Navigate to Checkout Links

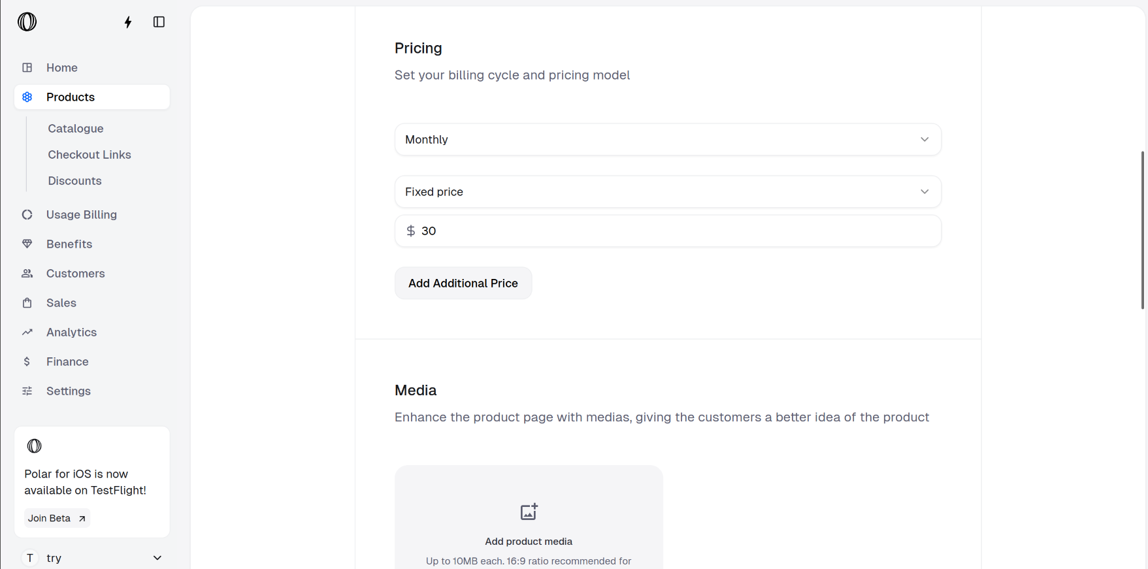pyautogui.click(x=90, y=155)
